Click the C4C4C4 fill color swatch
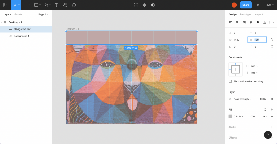Screen dimensions: 277x144 click(230, 117)
